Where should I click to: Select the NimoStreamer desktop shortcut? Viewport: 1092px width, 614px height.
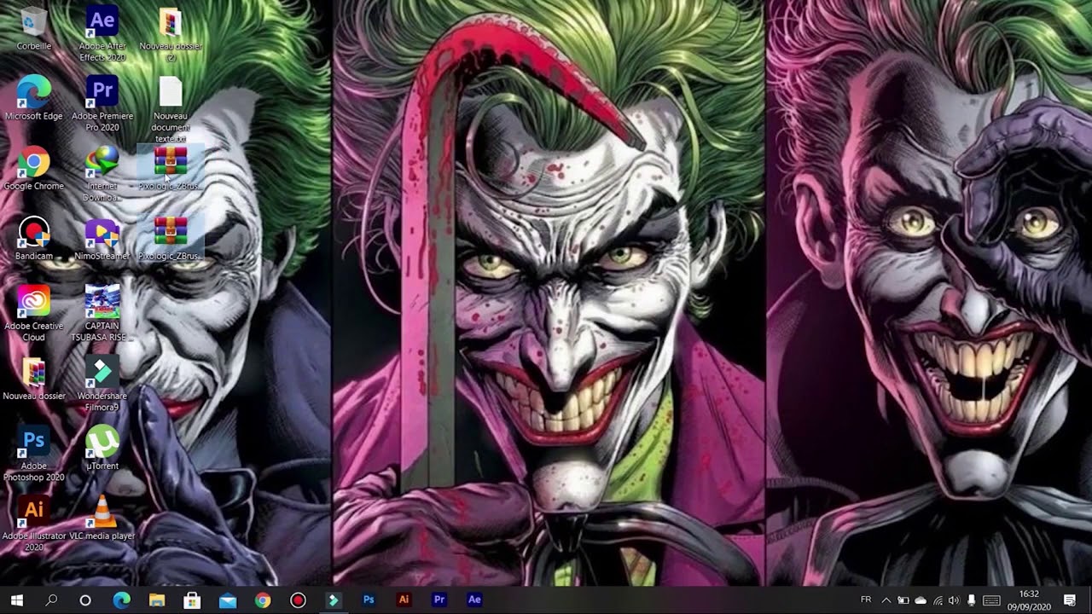pyautogui.click(x=102, y=238)
